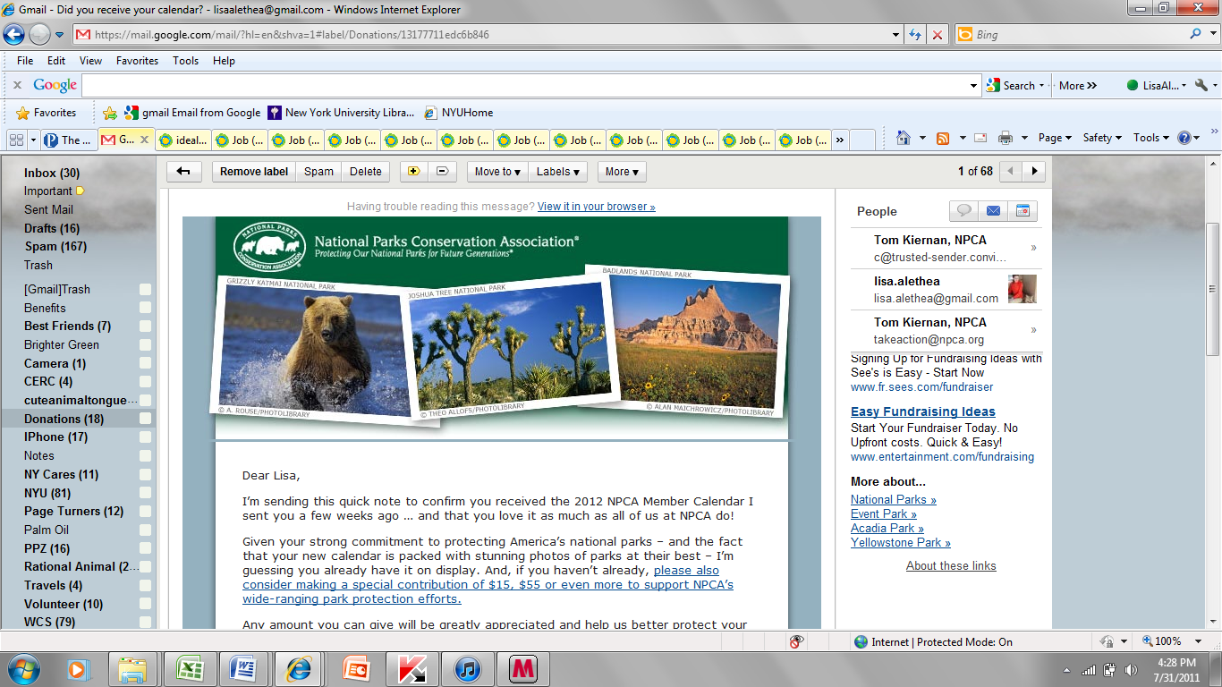Click the Stop loading icon in address bar

tap(937, 35)
